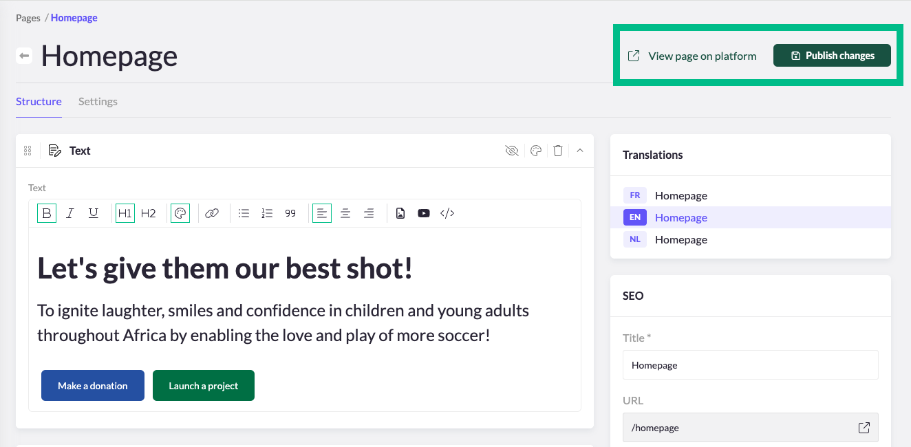Insert a bulleted list
911x447 pixels.
[244, 213]
